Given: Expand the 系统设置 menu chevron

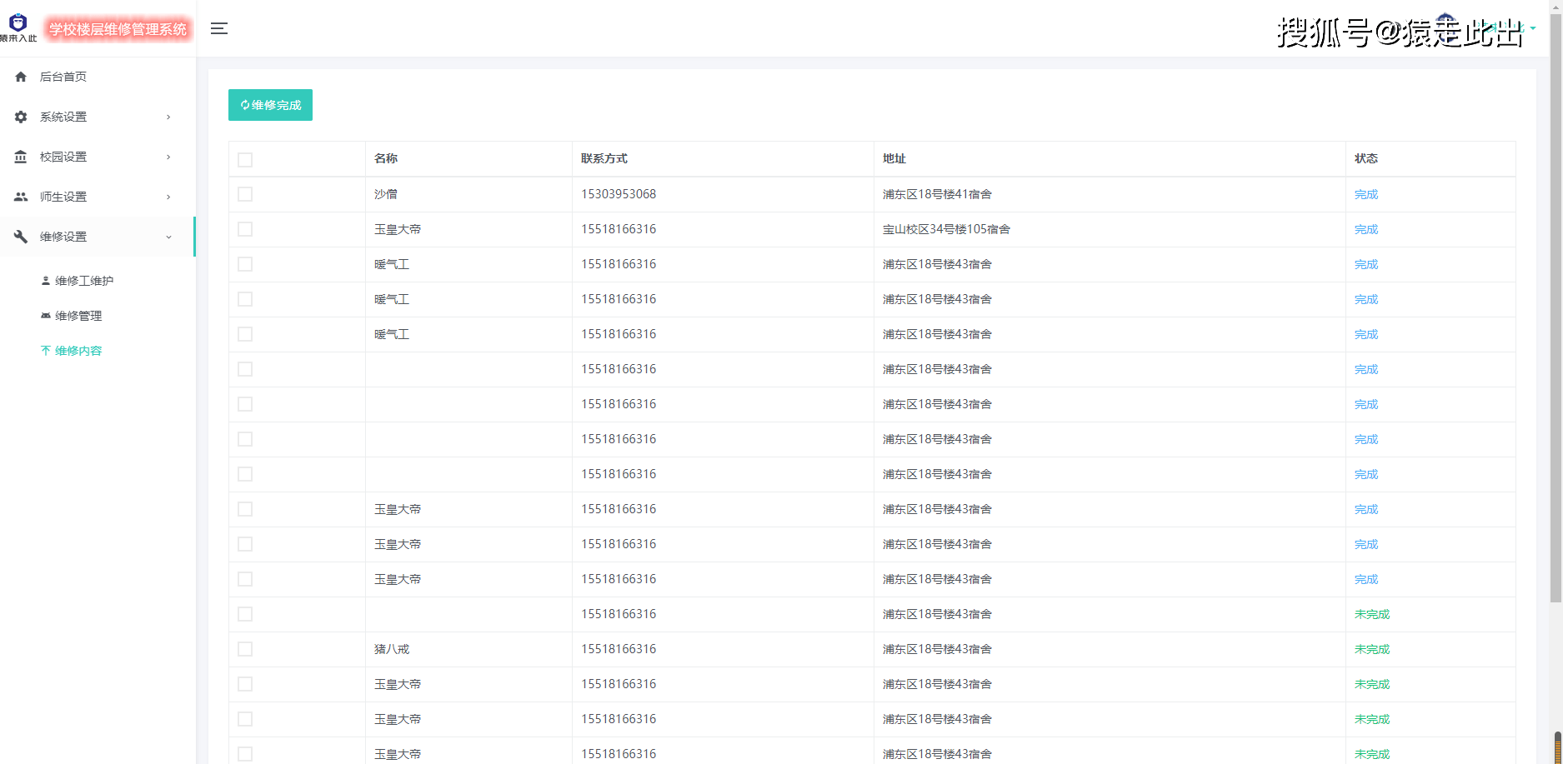Looking at the screenshot, I should click(x=168, y=117).
